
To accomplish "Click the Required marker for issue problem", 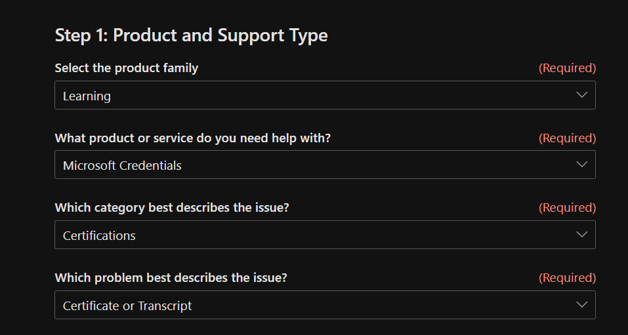I will (567, 278).
